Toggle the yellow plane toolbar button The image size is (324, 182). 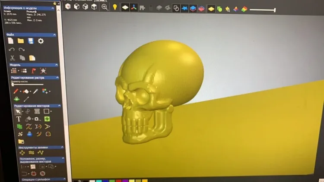coord(211,9)
